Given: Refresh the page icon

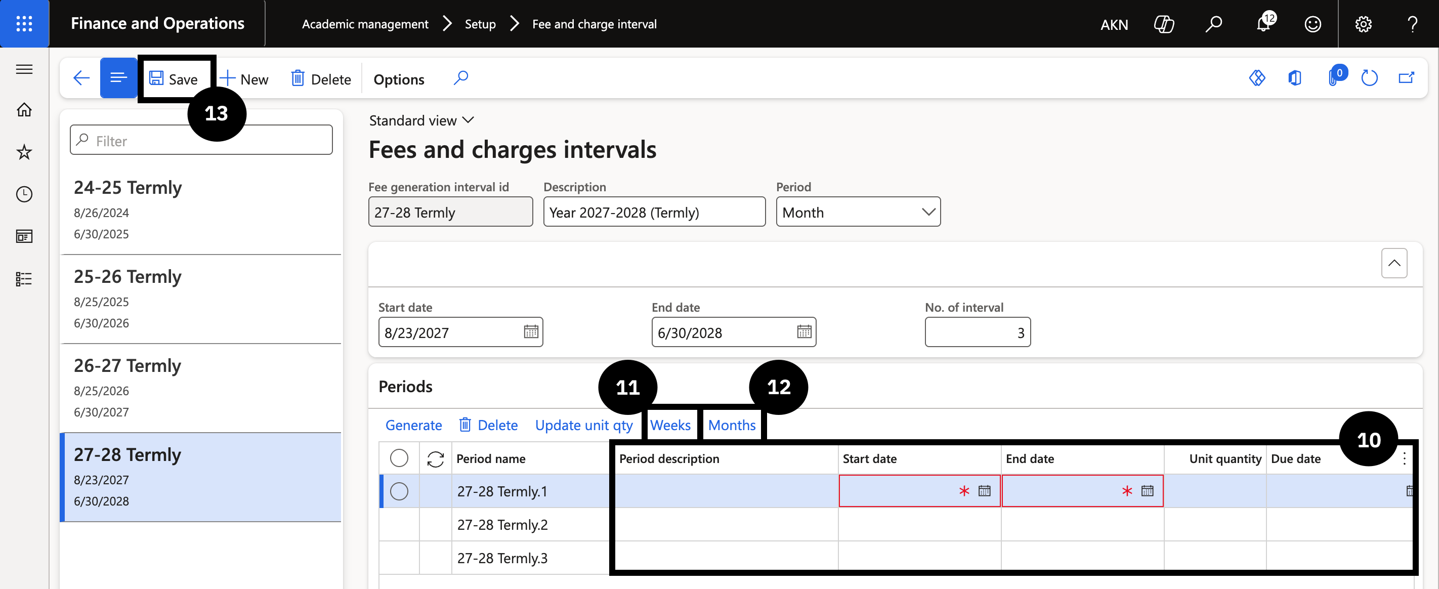Looking at the screenshot, I should pos(1369,78).
